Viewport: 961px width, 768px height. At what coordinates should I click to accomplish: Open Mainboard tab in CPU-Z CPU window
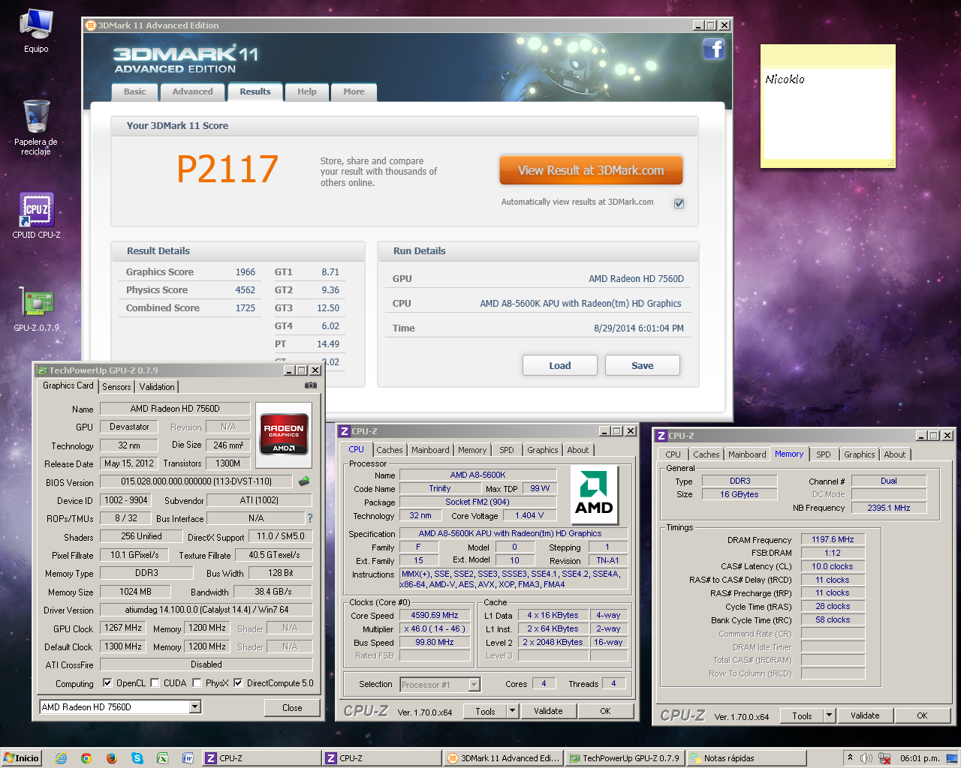coord(430,450)
